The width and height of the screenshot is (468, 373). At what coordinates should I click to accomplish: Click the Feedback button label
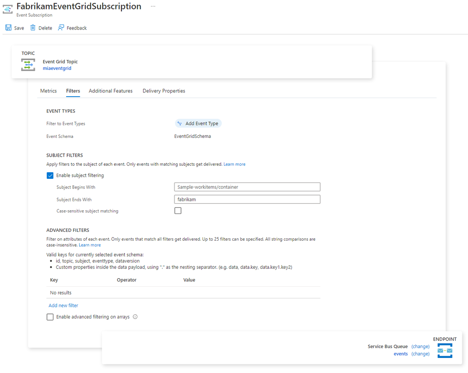point(77,28)
